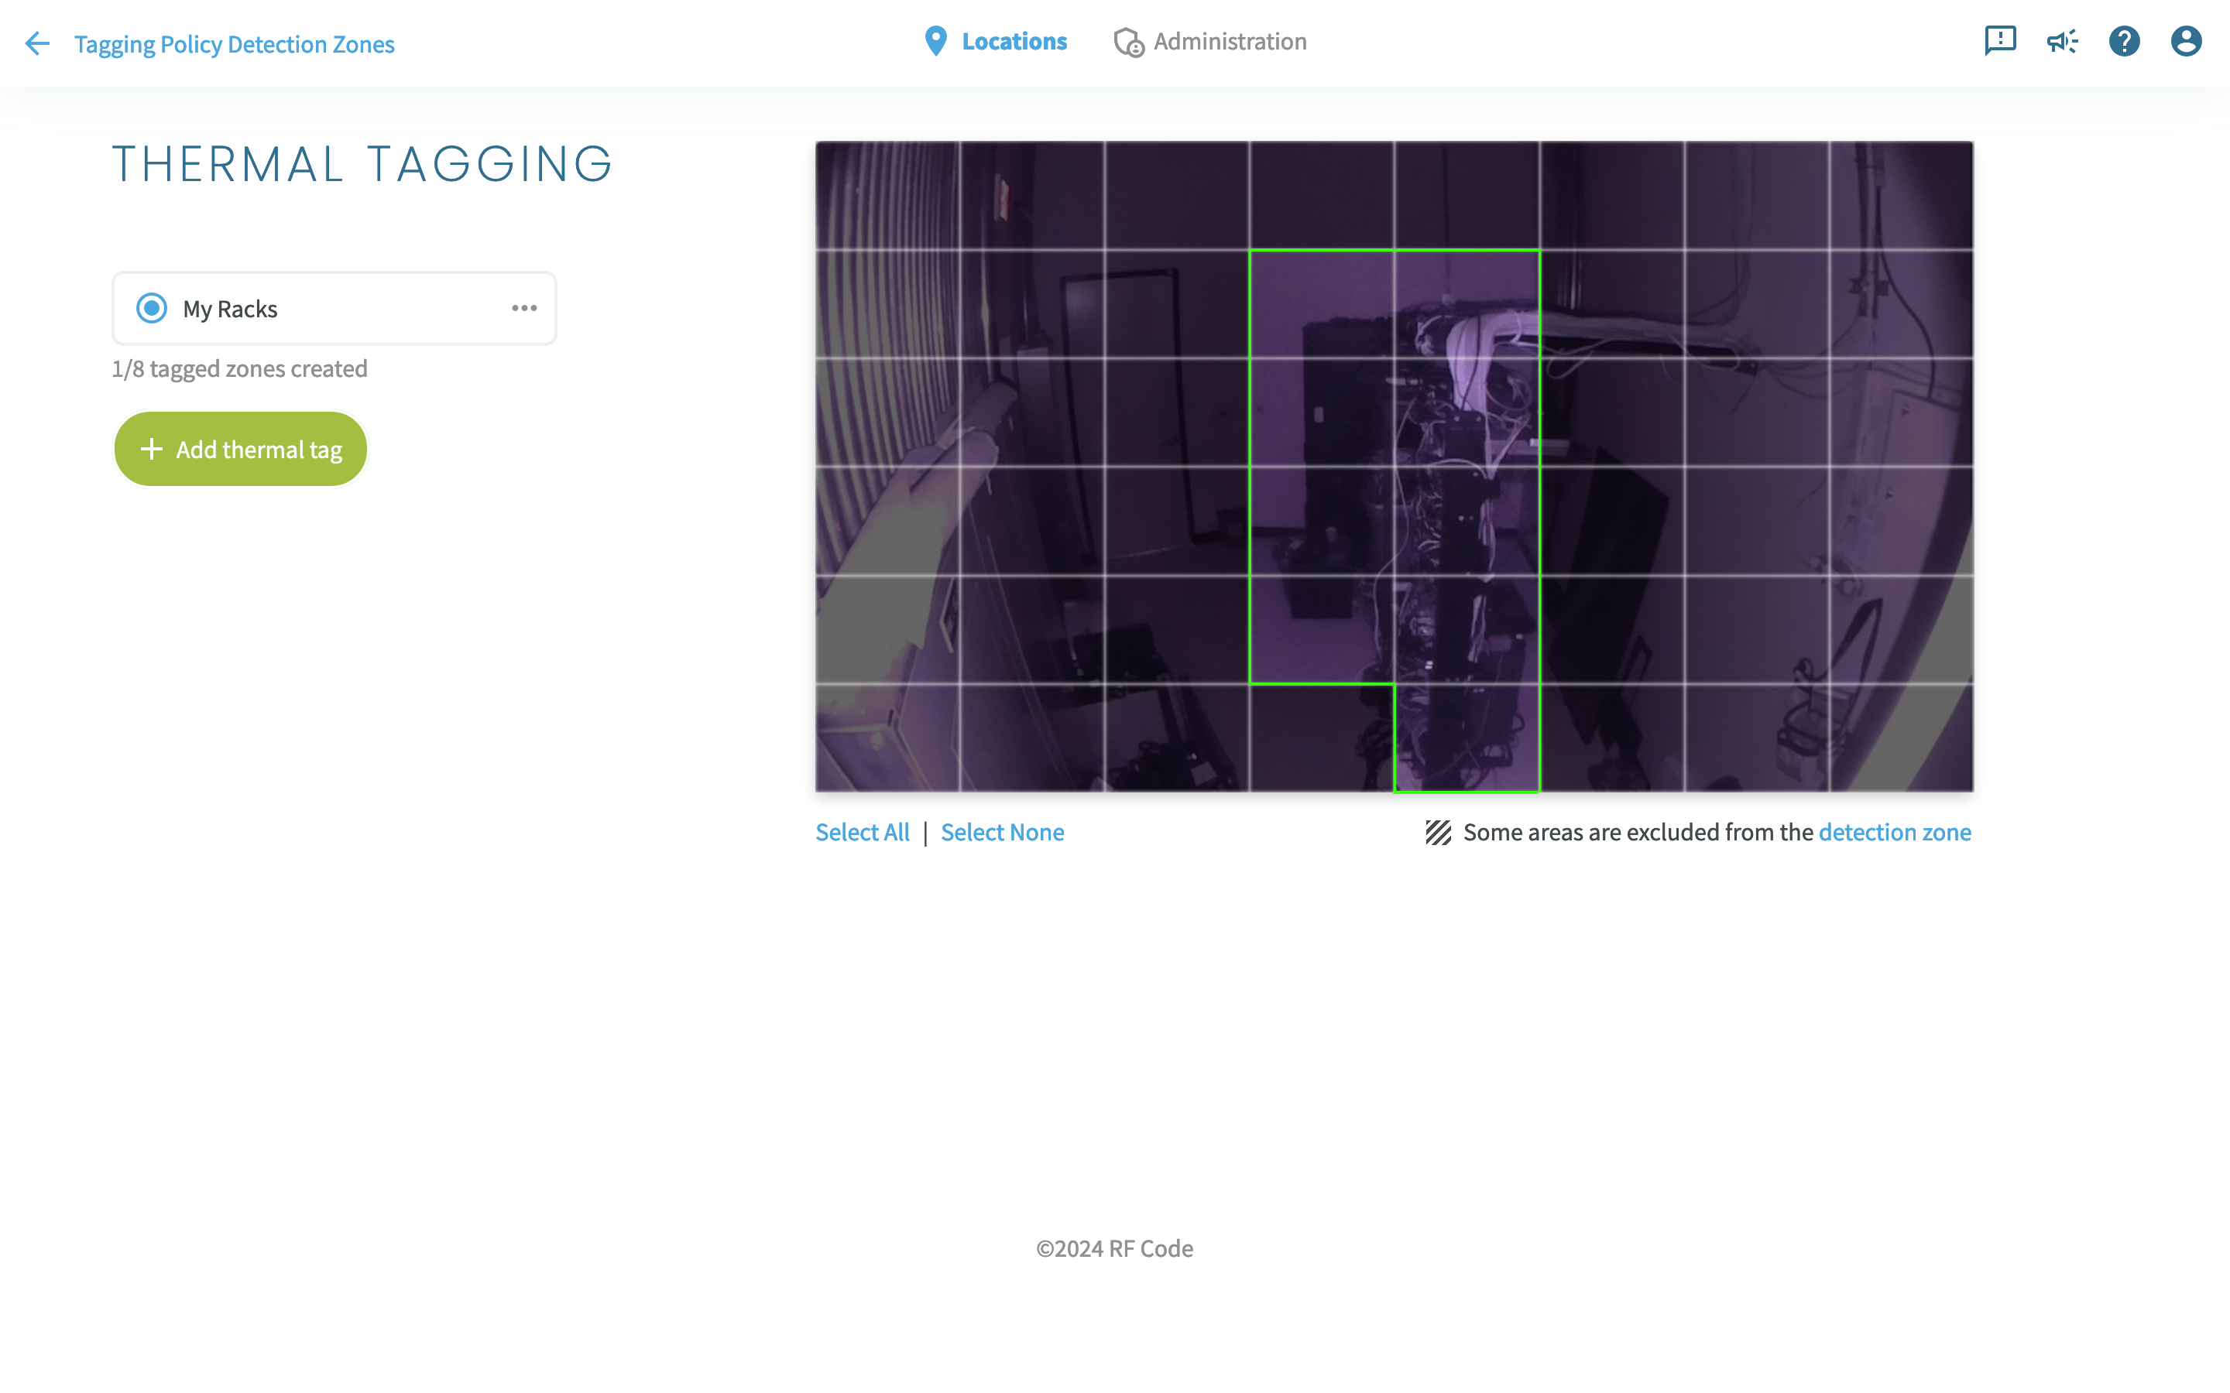Screen dimensions: 2230x1393
Task: Open the user account profile icon
Action: [2186, 40]
